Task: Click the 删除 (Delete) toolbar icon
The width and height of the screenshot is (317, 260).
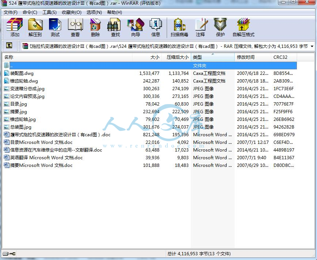Action: (x=95, y=27)
